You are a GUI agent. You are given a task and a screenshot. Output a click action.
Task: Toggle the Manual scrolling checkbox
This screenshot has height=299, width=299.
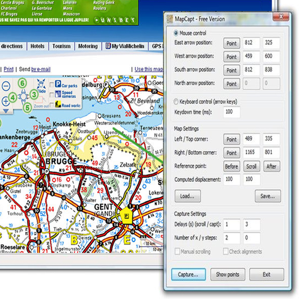[x=177, y=251]
